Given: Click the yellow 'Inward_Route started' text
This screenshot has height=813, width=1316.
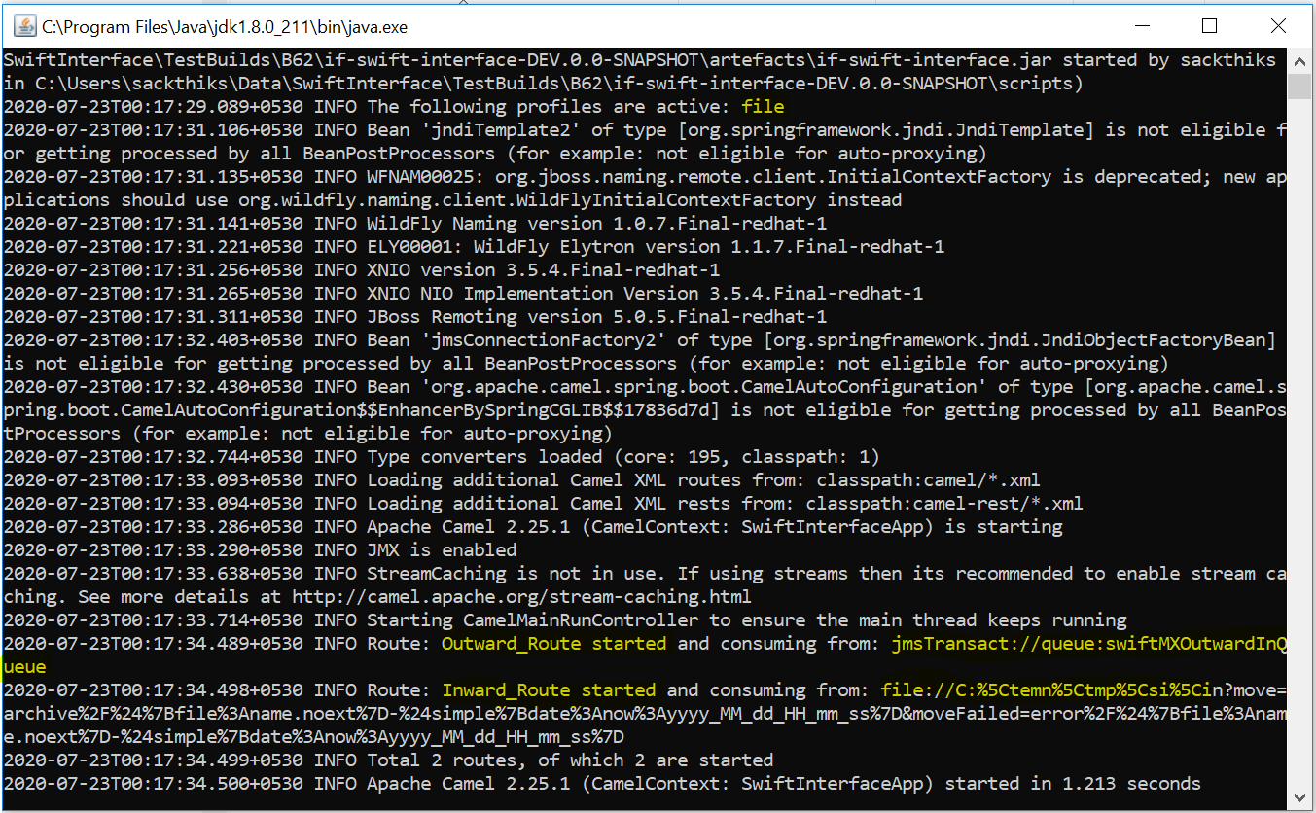Looking at the screenshot, I should 549,690.
